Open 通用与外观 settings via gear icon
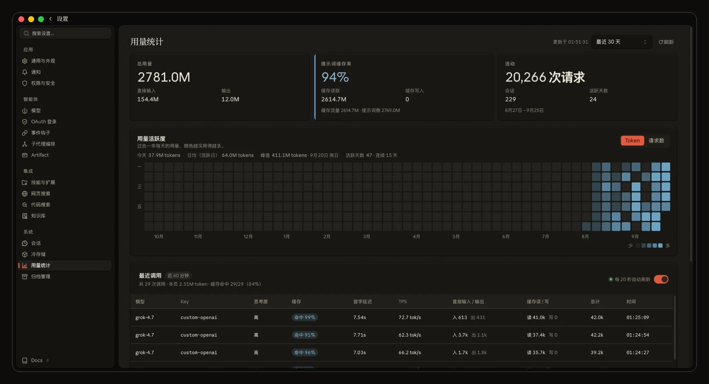Viewport: 709px width, 384px height. tap(25, 61)
